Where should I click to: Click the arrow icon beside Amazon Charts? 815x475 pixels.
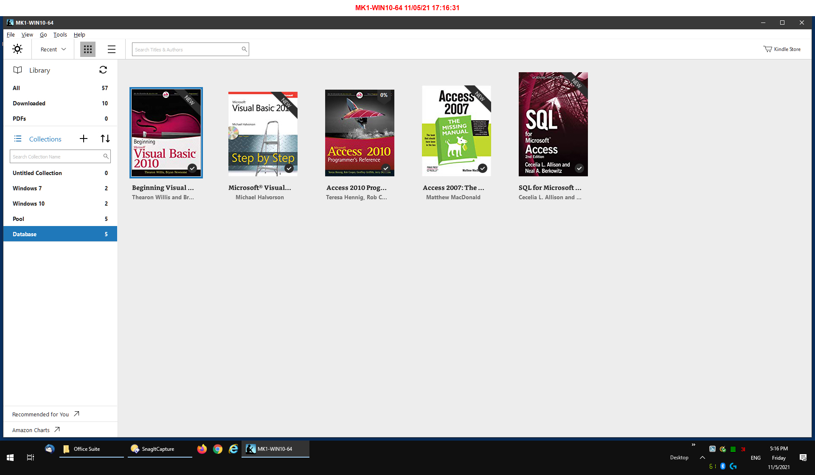[x=57, y=430]
